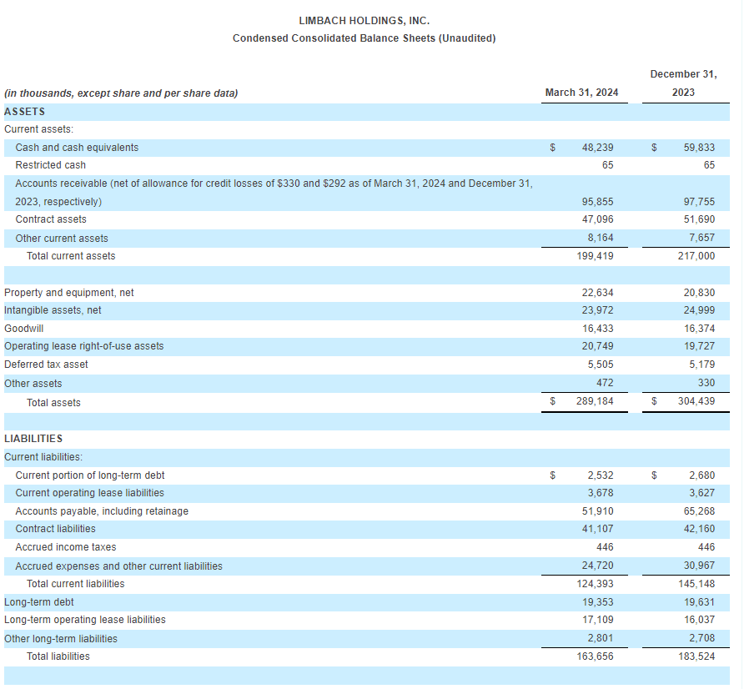Select goodwill value 16,433

[x=597, y=329]
